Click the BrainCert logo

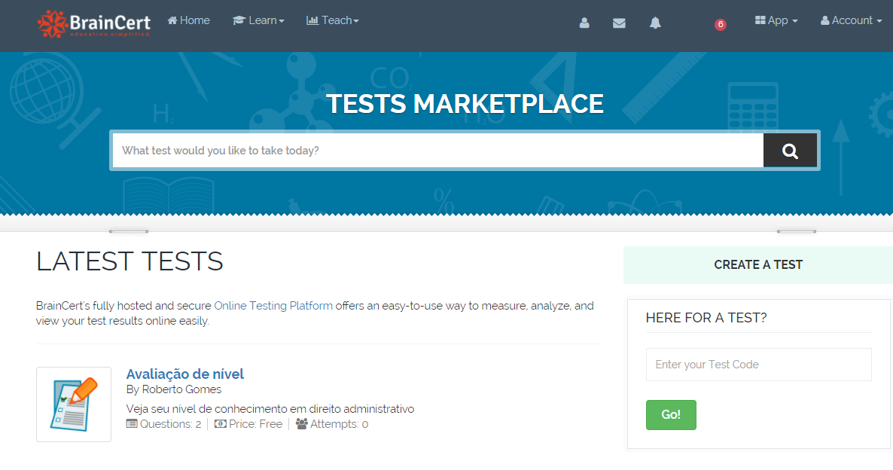(94, 23)
